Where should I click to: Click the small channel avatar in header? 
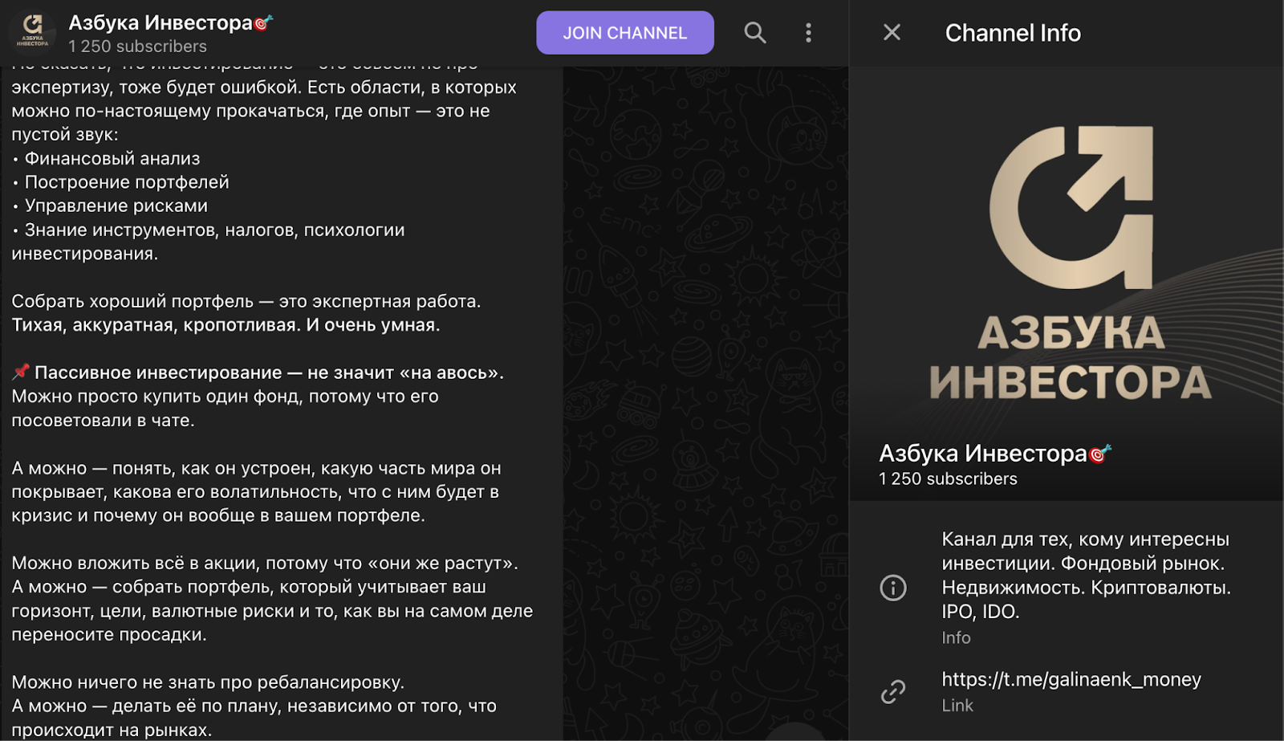[x=32, y=33]
